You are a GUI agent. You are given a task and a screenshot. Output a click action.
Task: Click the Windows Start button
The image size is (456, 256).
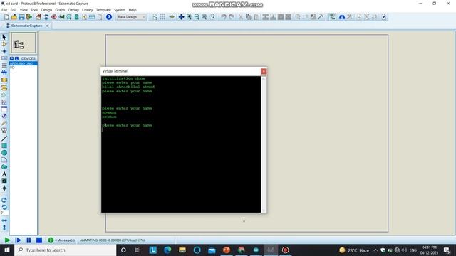coord(7,250)
